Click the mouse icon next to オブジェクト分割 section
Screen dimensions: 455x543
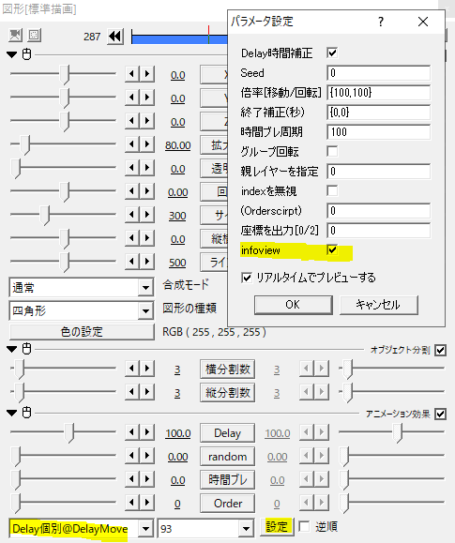[26, 349]
